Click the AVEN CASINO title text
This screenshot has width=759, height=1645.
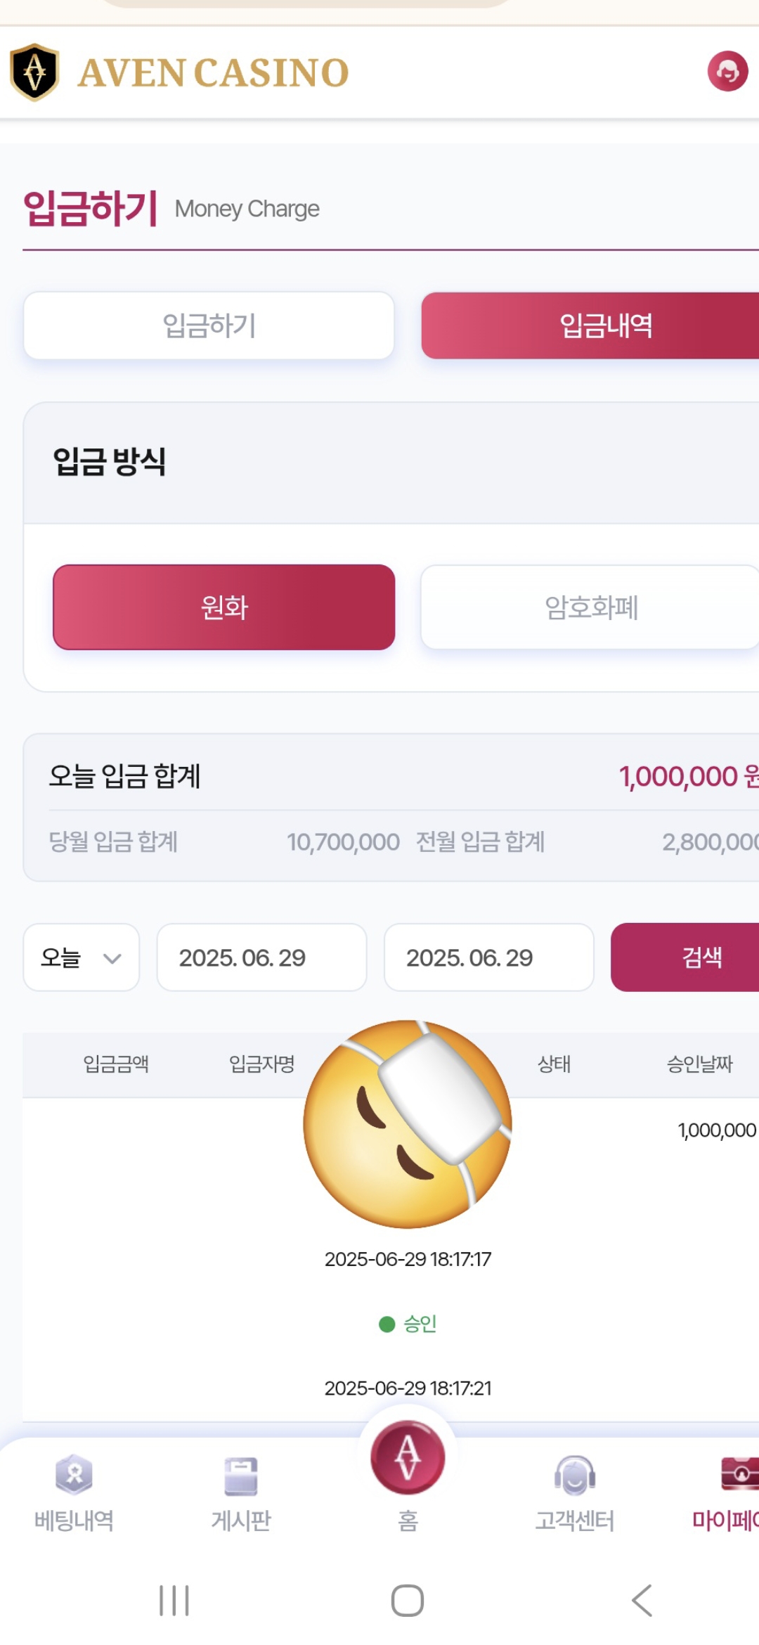point(213,73)
